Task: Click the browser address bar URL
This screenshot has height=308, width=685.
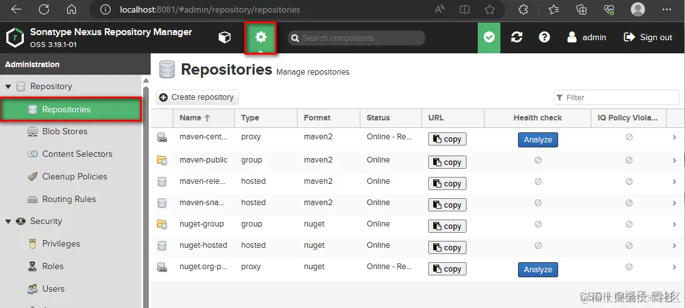Action: coord(210,9)
